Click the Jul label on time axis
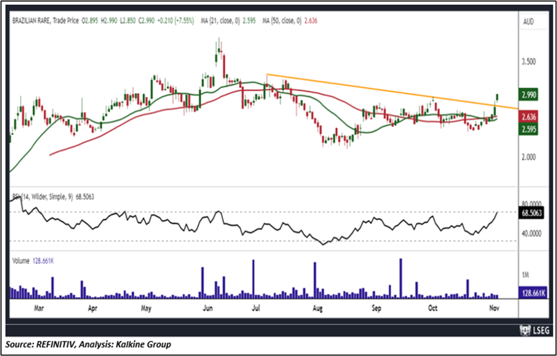 256,309
